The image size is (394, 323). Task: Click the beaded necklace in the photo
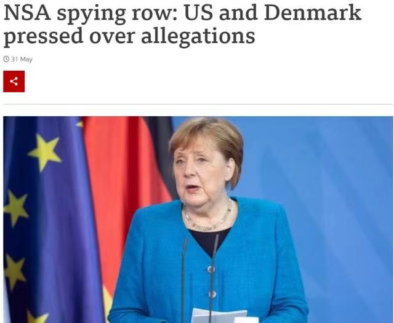point(207,216)
